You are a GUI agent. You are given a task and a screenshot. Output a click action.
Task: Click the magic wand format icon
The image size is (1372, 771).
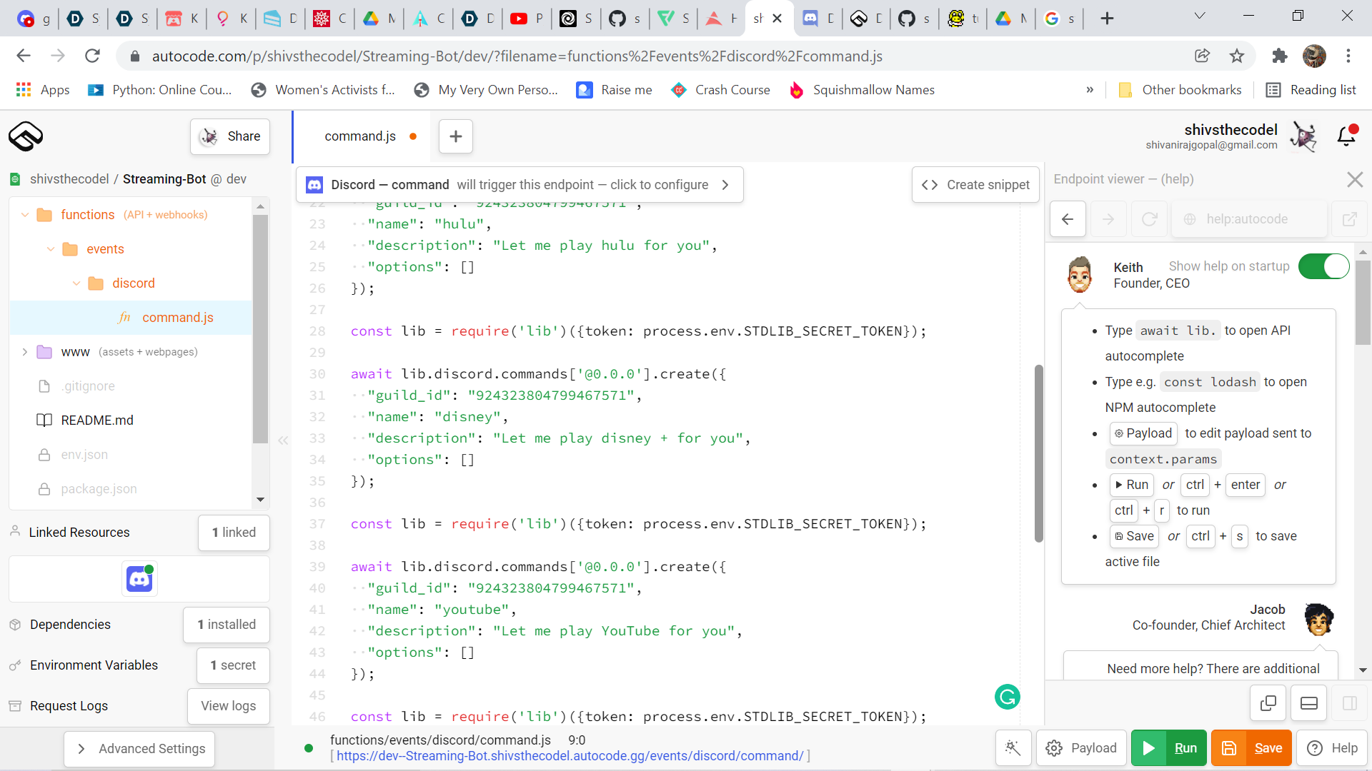1013,747
